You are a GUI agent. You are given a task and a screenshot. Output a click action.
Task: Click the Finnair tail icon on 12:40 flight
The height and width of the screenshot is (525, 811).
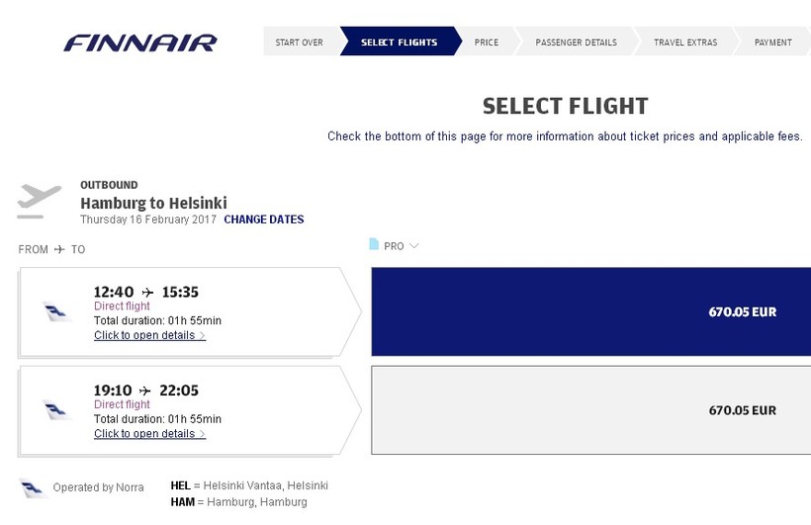point(57,312)
